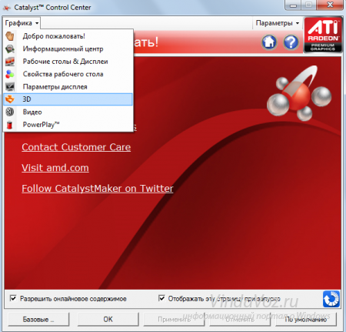Viewport: 346px width, 332px height.
Task: Click the orange 3D menu icon
Action: pyautogui.click(x=10, y=99)
